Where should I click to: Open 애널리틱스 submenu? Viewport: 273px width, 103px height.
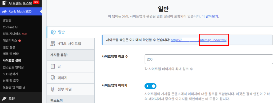tap(10, 41)
